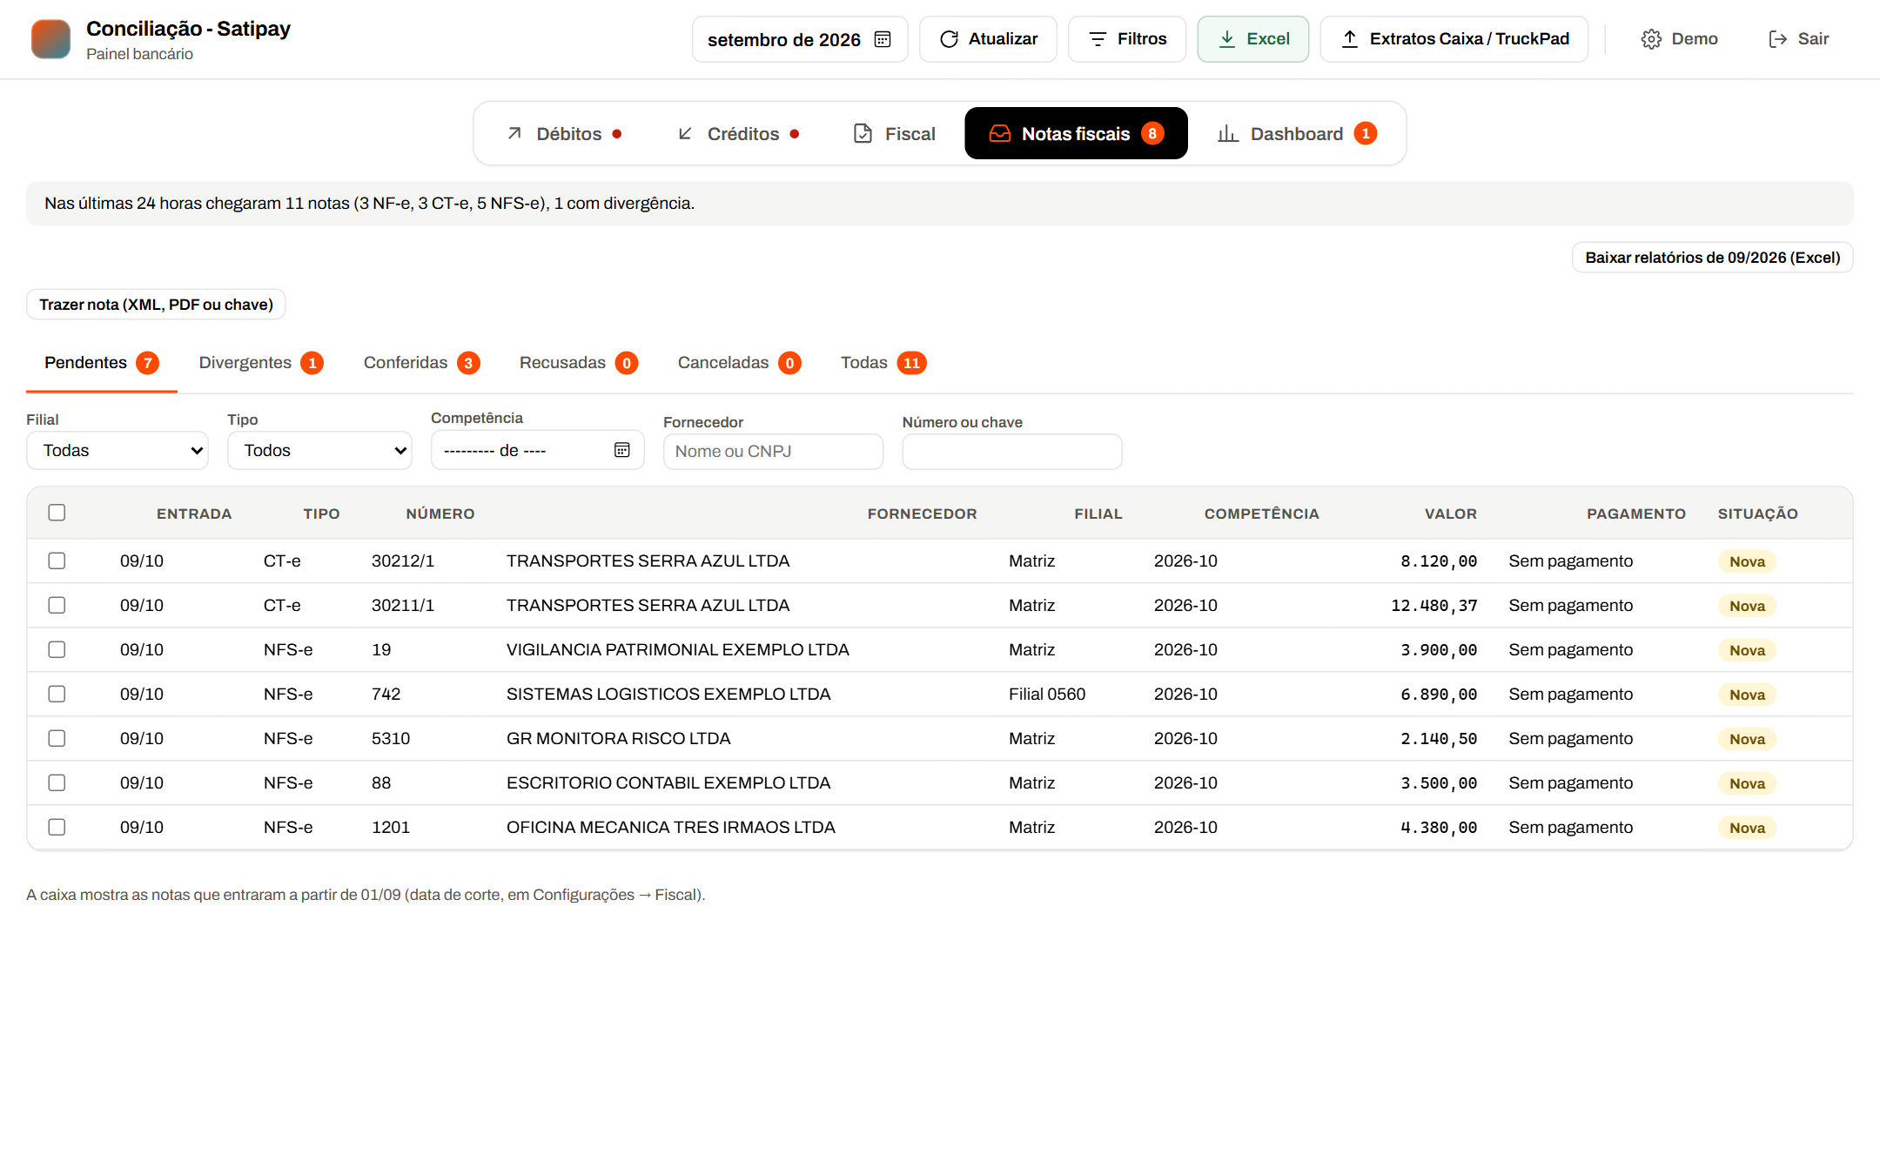
Task: Open calendar icon beside setembro de 2026
Action: [883, 39]
